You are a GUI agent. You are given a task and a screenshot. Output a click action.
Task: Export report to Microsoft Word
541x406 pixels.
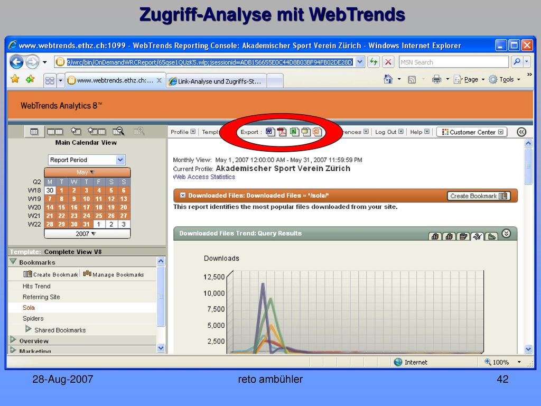pyautogui.click(x=270, y=132)
